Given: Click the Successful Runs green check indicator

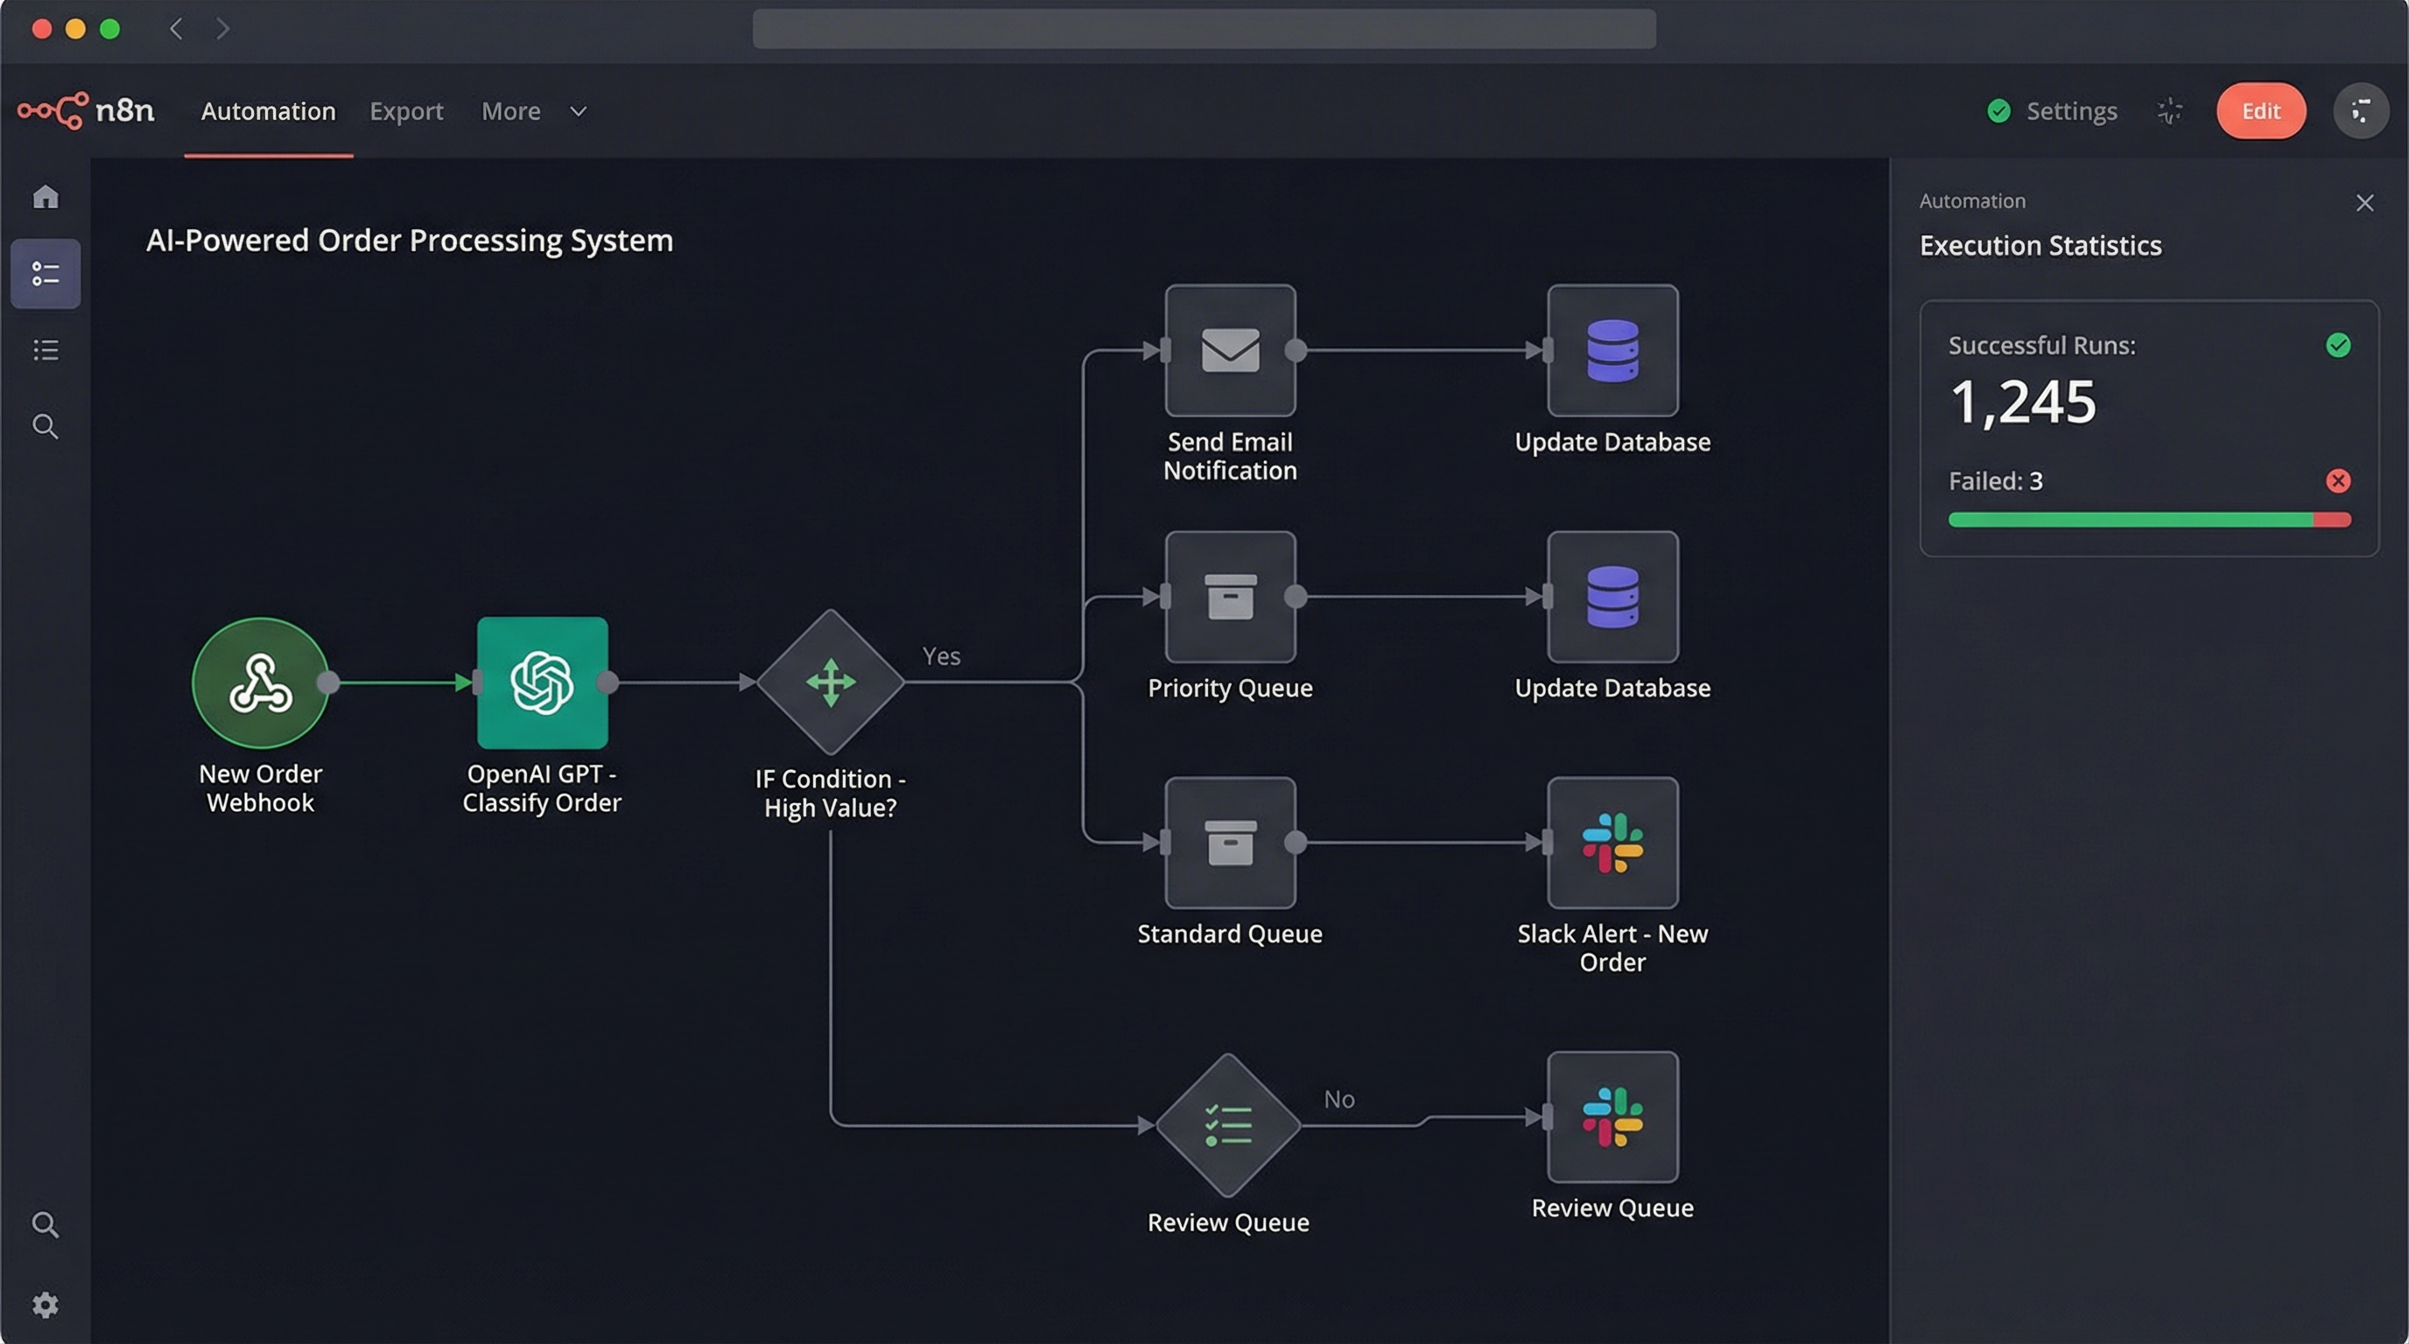Looking at the screenshot, I should 2339,345.
